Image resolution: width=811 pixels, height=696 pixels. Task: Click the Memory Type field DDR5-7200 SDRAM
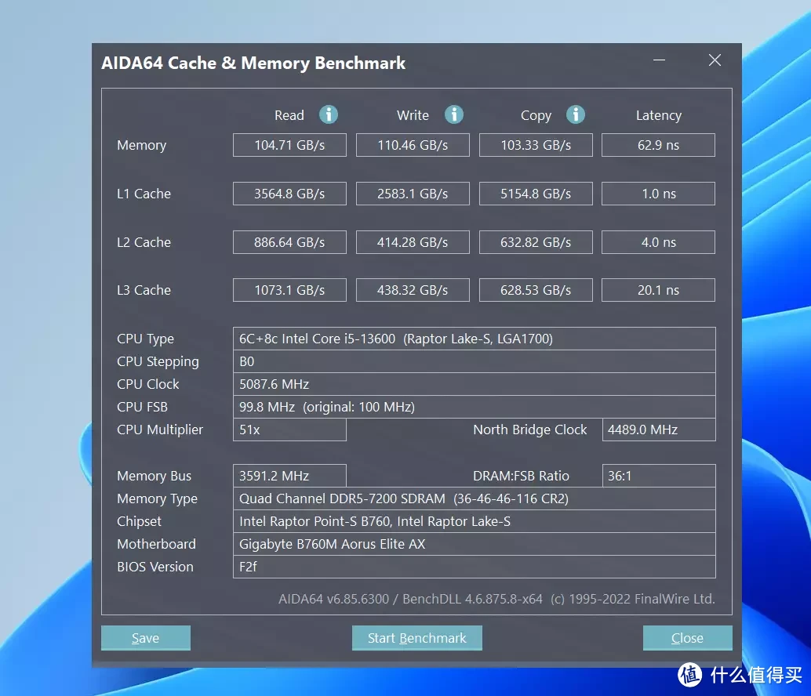coord(475,498)
